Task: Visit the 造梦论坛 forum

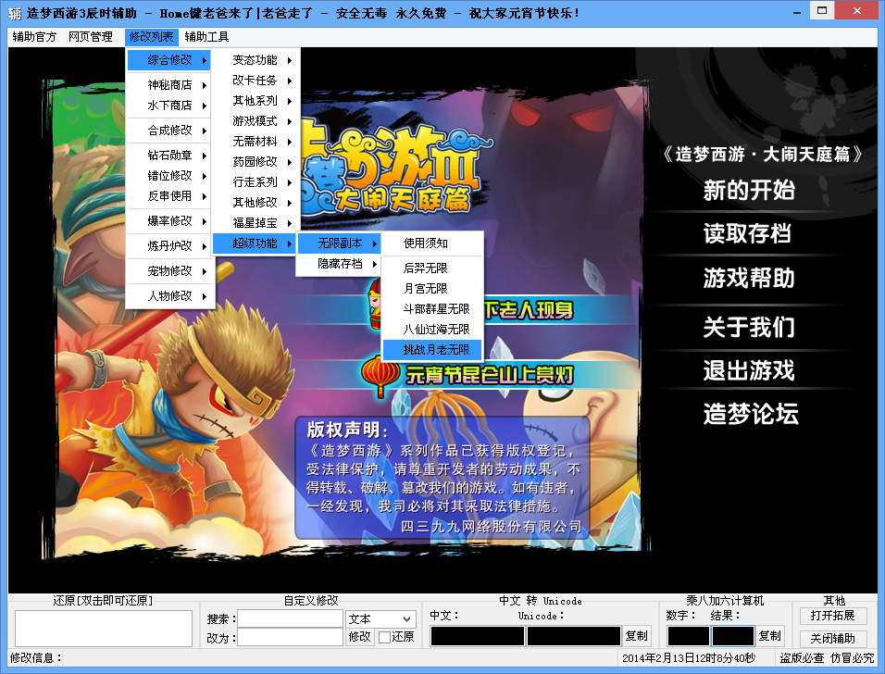Action: [x=751, y=414]
